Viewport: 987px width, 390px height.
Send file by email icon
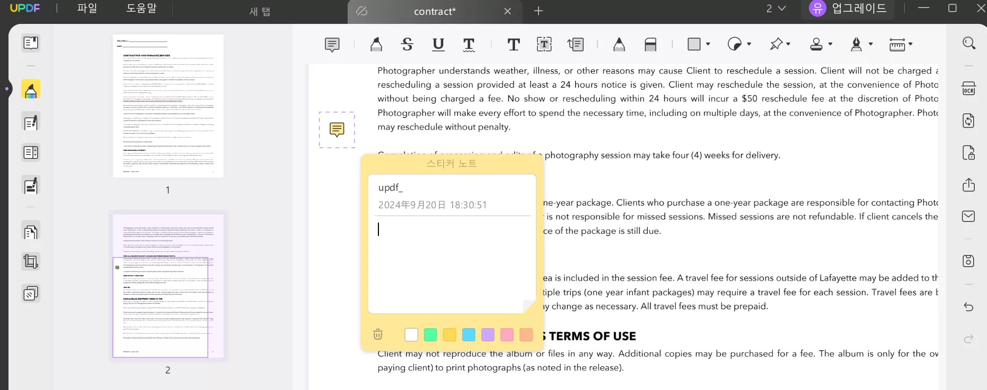(x=969, y=216)
